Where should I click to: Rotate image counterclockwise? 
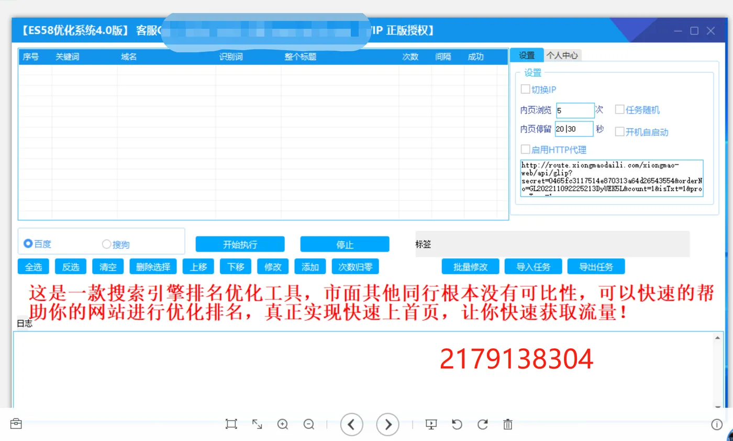457,424
